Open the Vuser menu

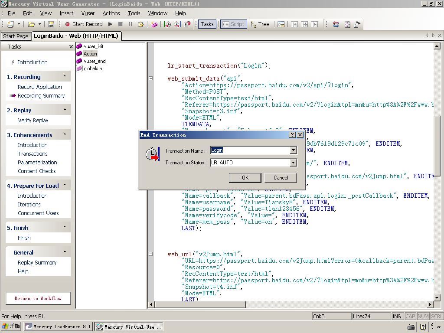point(88,13)
